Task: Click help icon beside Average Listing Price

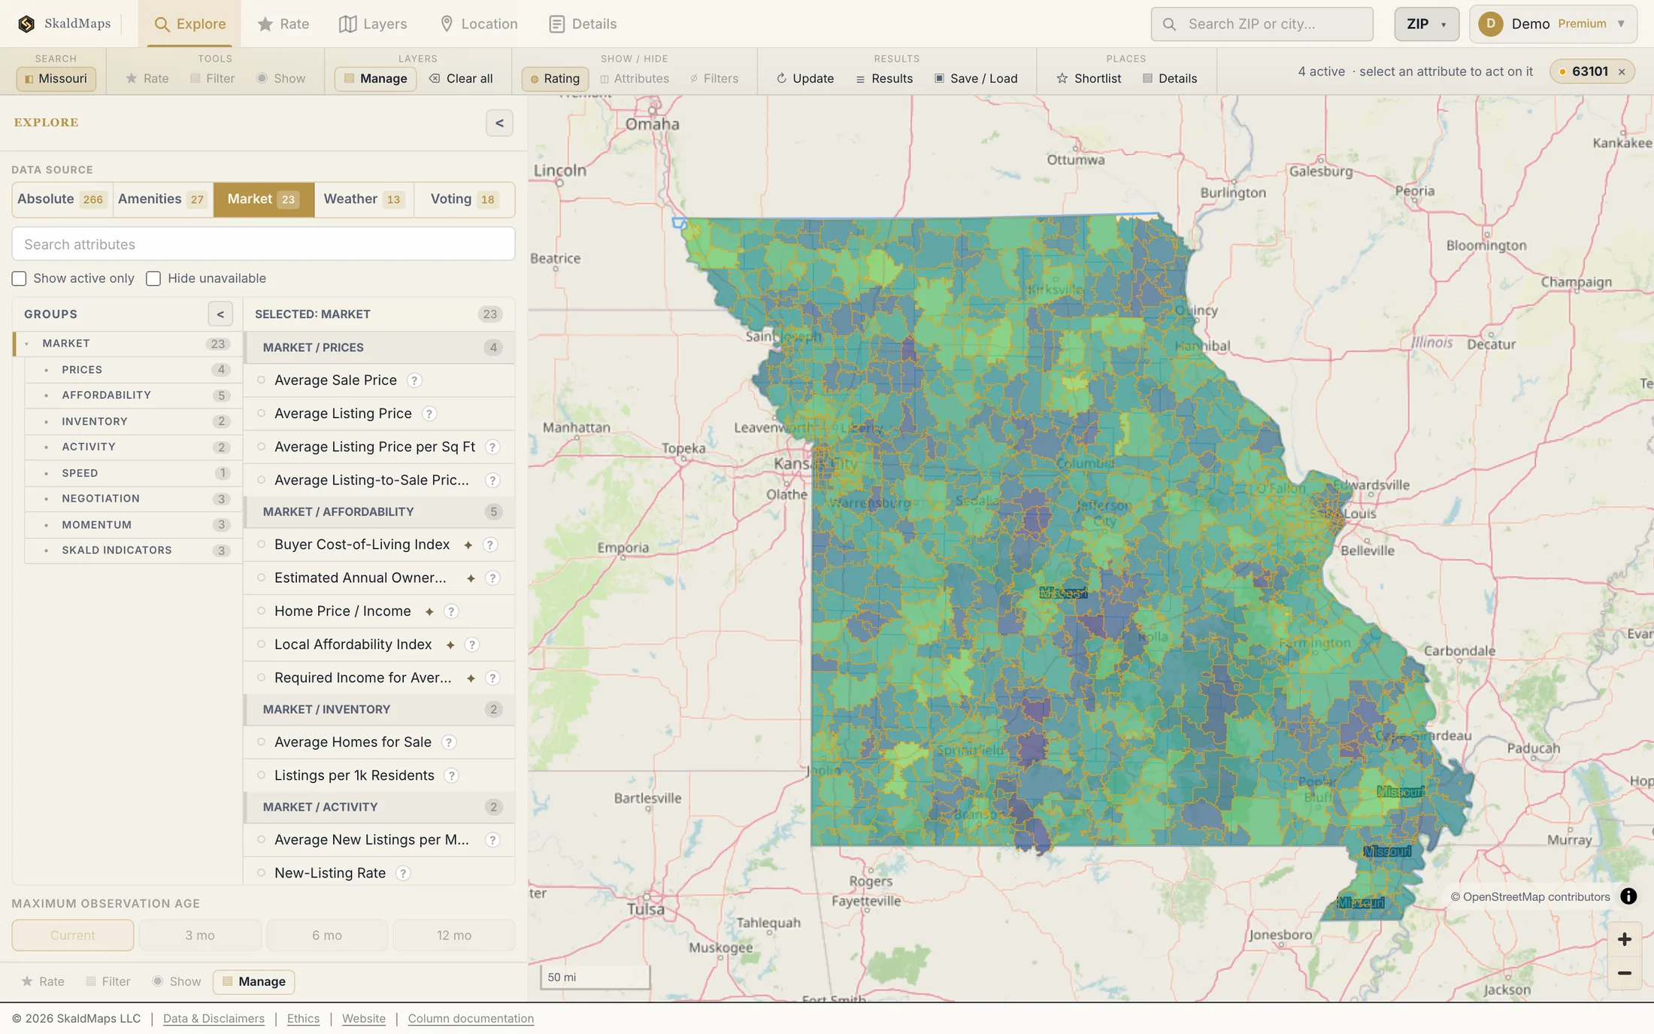Action: pyautogui.click(x=429, y=414)
